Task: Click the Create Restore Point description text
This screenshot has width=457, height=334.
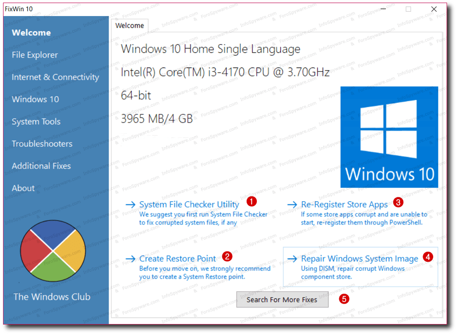Action: tap(205, 272)
